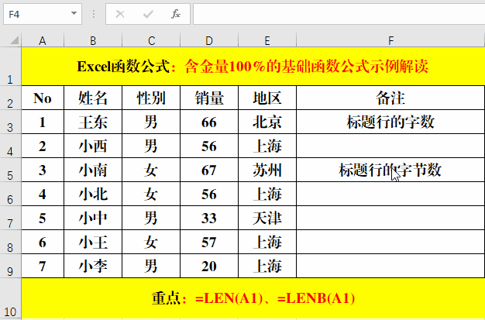Select row 7 header
485x320 pixels.
click(11, 218)
